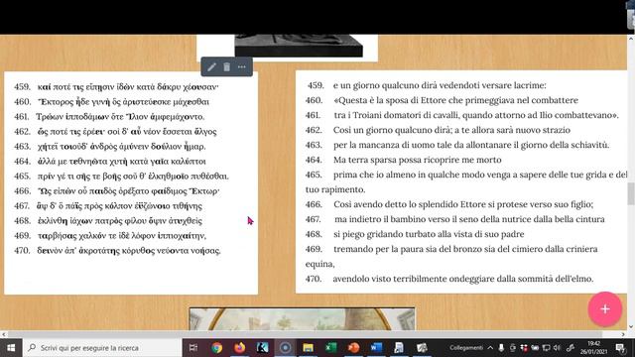The image size is (635, 357).
Task: Open Firefox from the taskbar
Action: pos(239,348)
